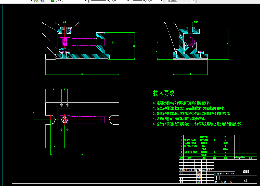
Task: Expand the second ByLayer lineweight dropdown
Action: [x=147, y=1]
